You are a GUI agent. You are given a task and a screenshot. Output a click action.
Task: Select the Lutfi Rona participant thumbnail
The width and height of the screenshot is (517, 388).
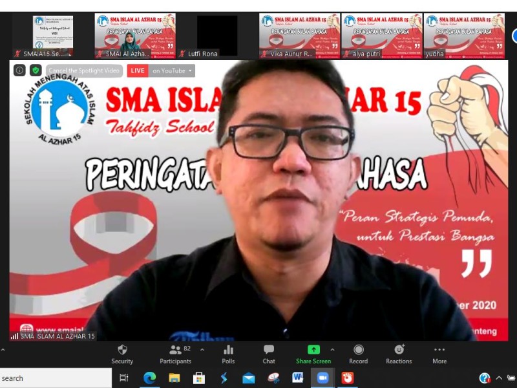[x=217, y=36]
